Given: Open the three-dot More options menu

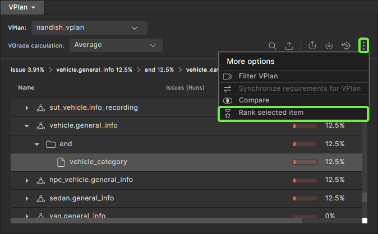Looking at the screenshot, I should [x=363, y=46].
